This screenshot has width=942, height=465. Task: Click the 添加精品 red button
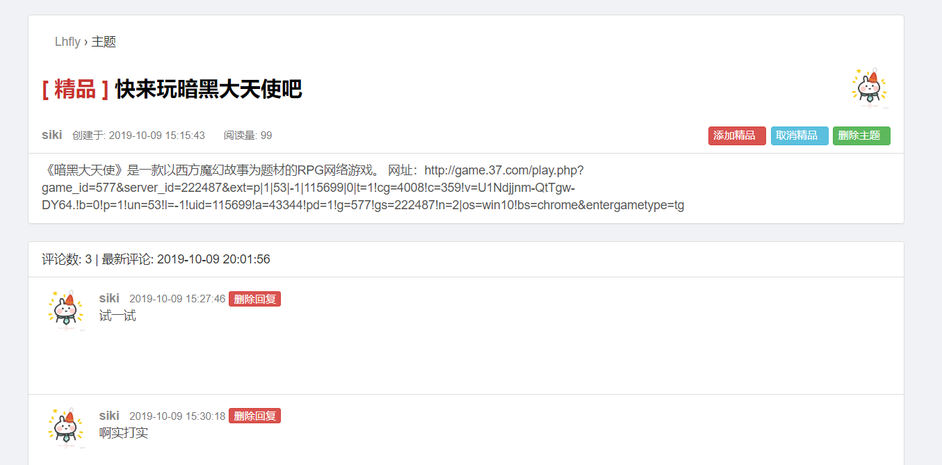pyautogui.click(x=737, y=136)
